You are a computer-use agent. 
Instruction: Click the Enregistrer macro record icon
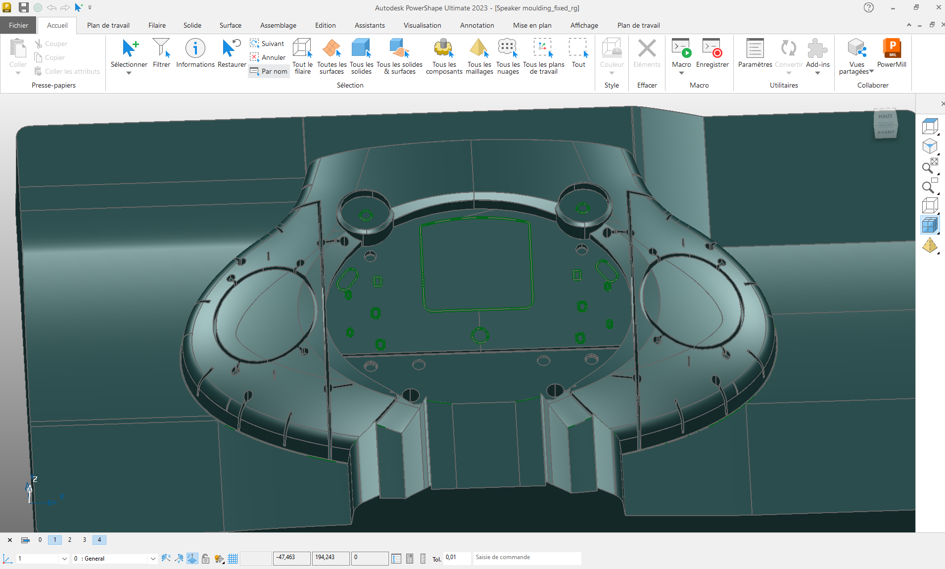pyautogui.click(x=712, y=48)
